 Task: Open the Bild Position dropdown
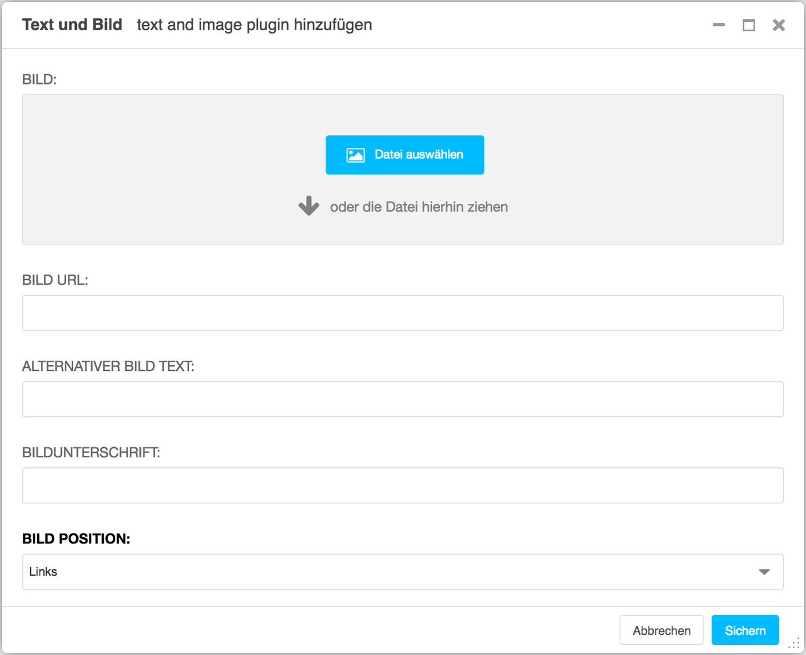coord(403,572)
